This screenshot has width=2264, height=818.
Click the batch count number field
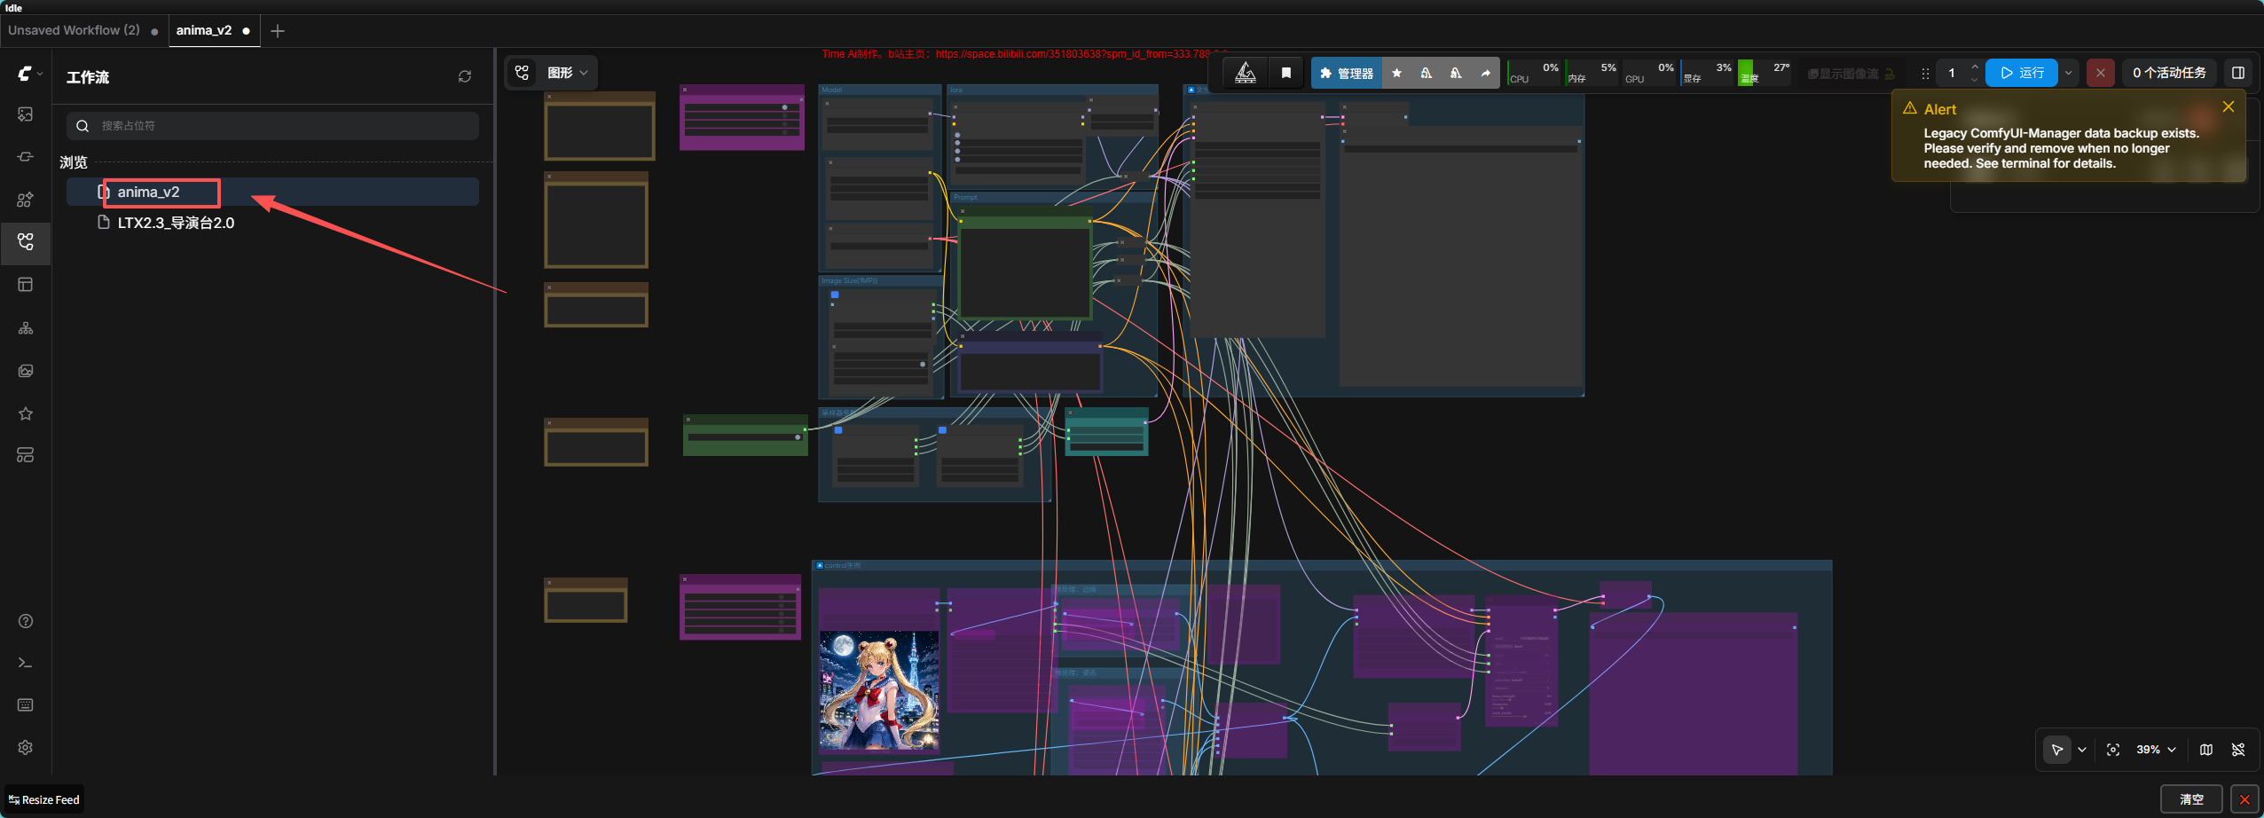click(x=1951, y=73)
